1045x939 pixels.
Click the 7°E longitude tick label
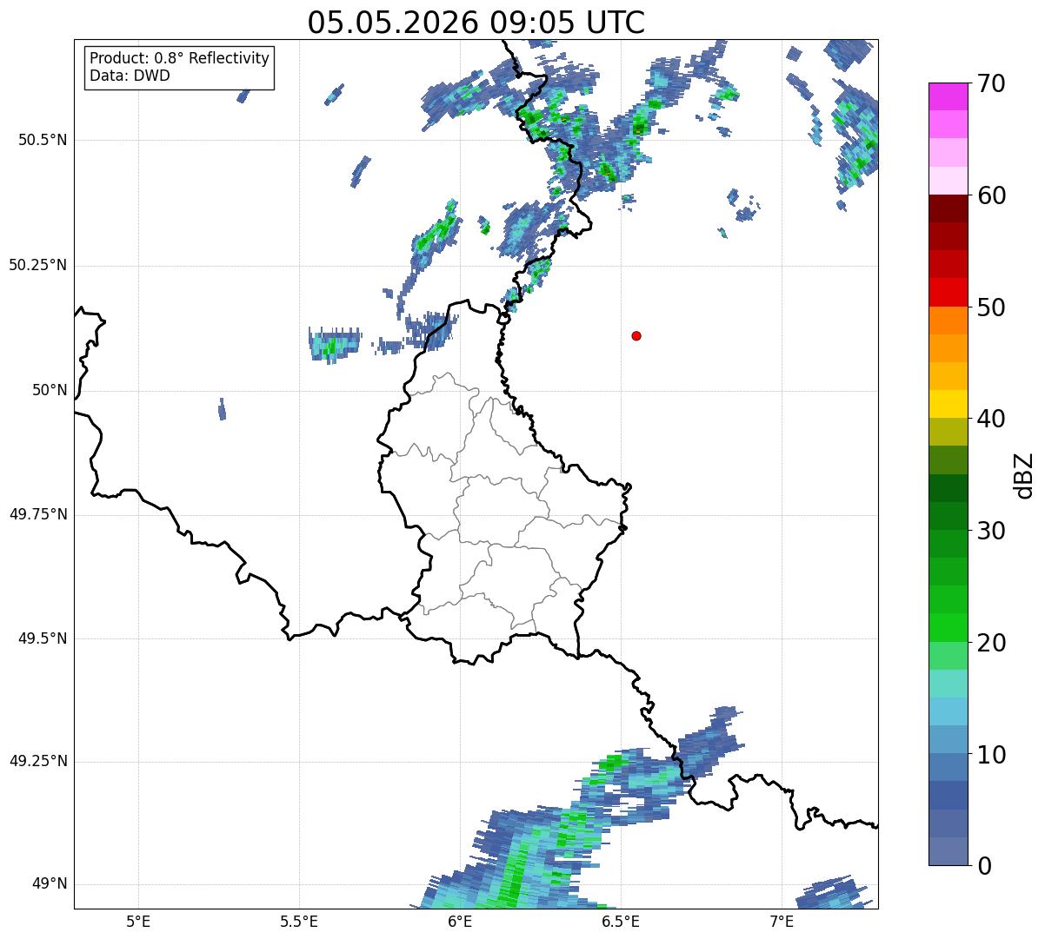coord(782,921)
